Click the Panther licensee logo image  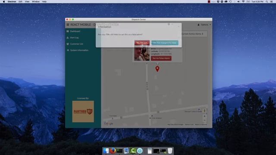click(83, 112)
